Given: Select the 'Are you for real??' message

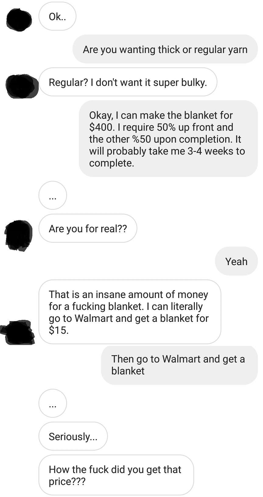Looking at the screenshot, I should coord(88,228).
